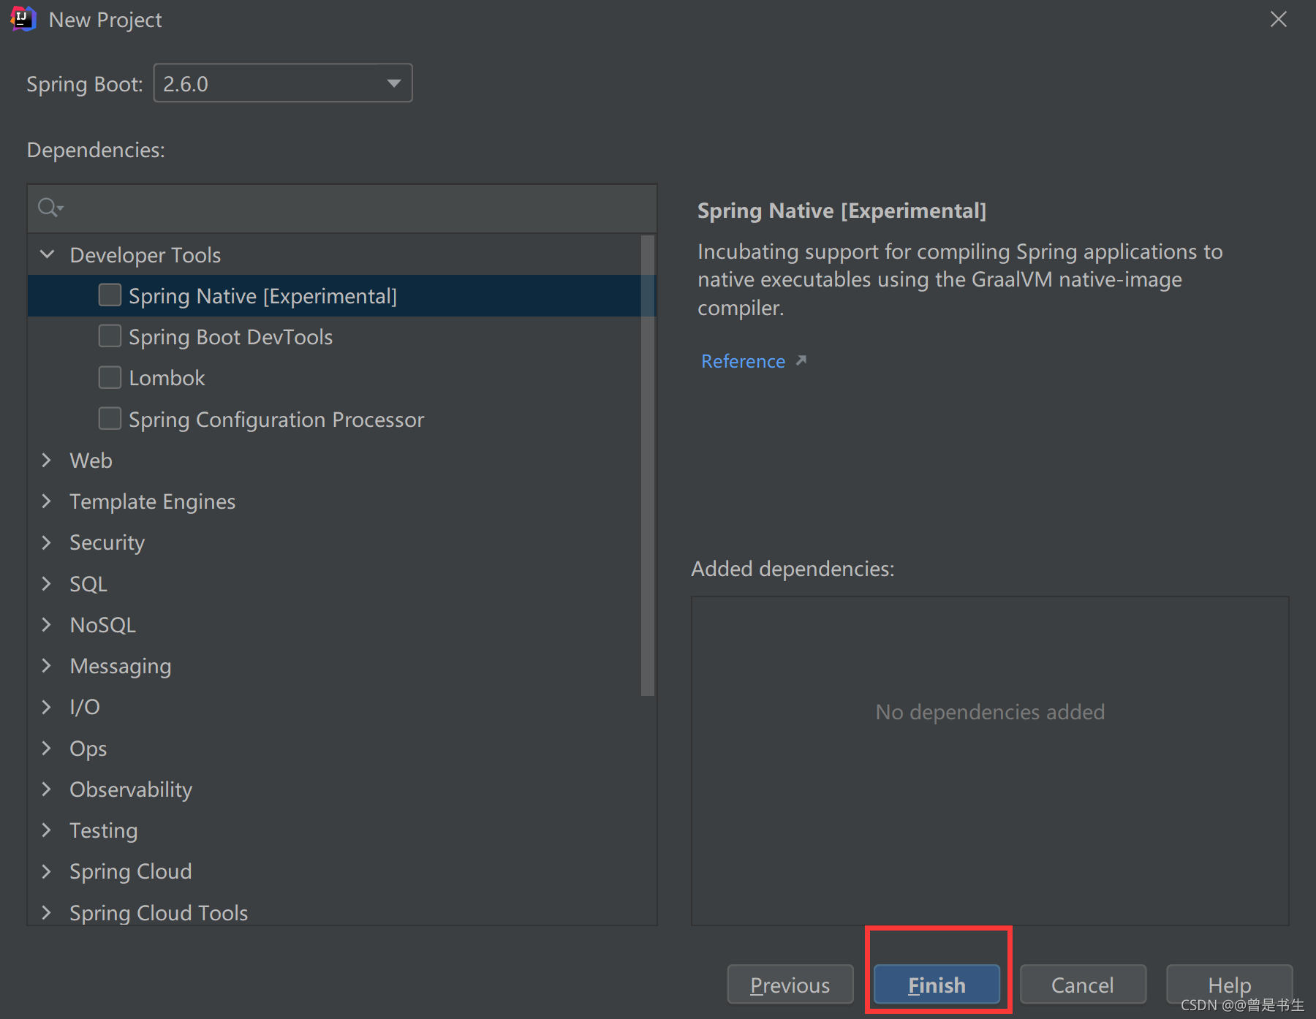Viewport: 1316px width, 1019px height.
Task: Click the Spring Native [Experimental] description heading
Action: (x=842, y=211)
